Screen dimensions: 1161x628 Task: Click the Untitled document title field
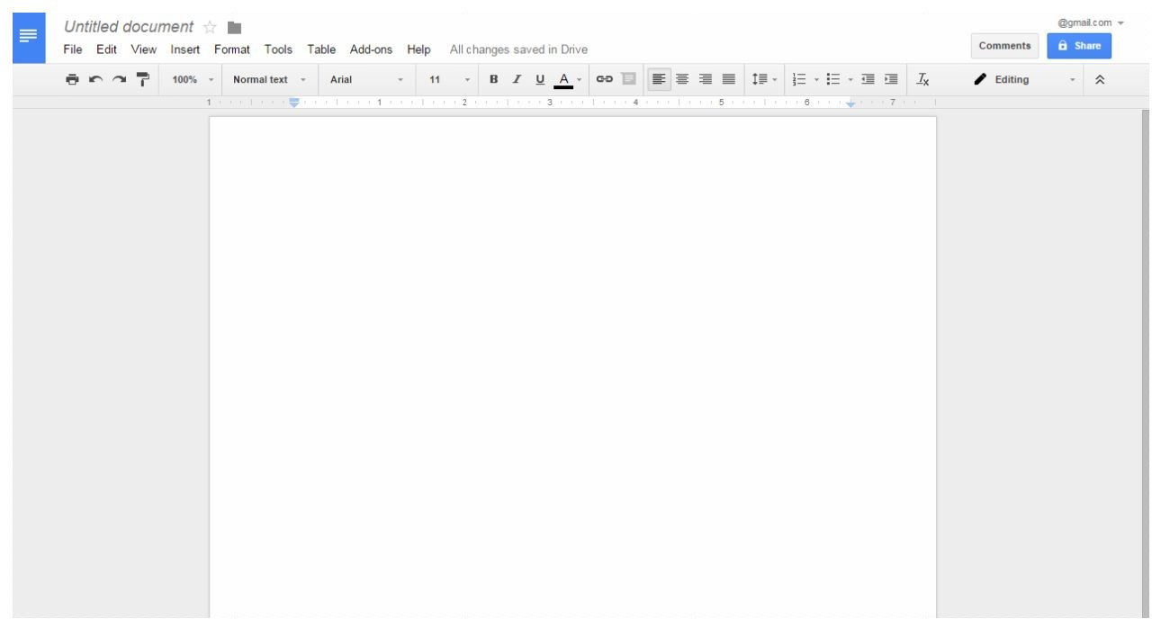click(x=129, y=28)
